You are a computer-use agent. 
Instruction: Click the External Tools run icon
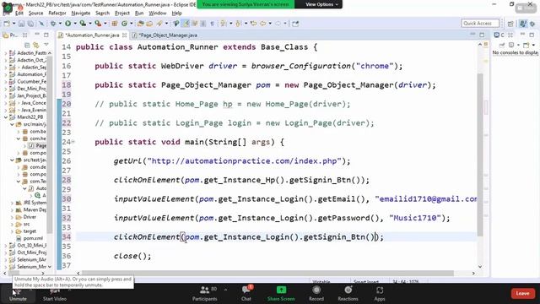click(x=98, y=24)
